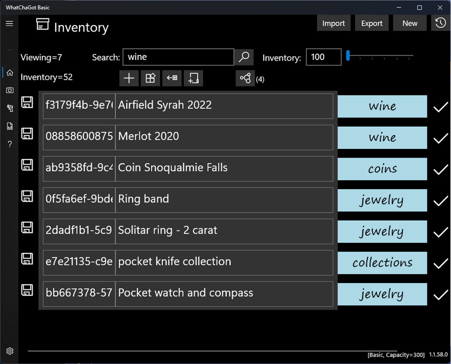Click the Import button

(x=334, y=23)
